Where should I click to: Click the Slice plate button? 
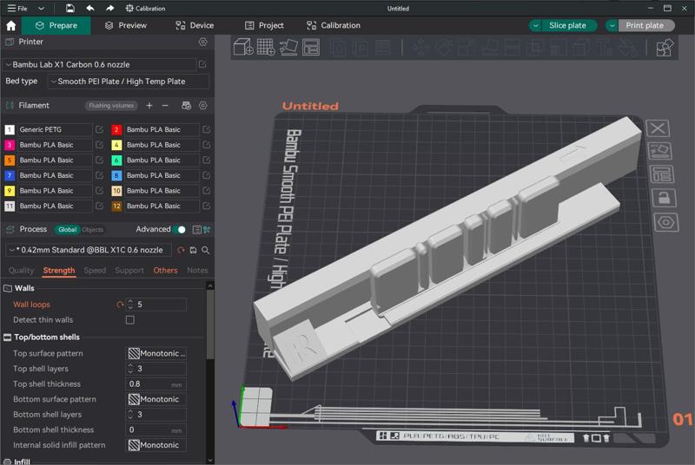click(x=566, y=25)
